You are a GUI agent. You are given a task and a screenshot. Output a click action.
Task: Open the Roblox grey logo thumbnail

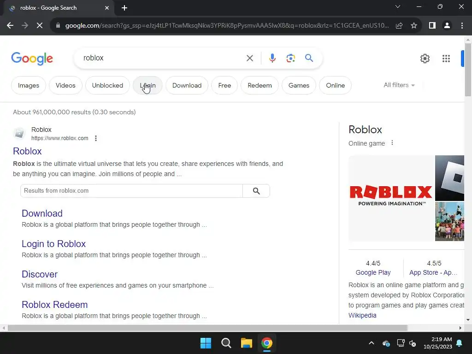[450, 178]
